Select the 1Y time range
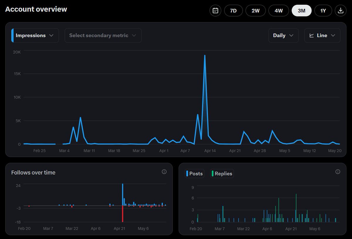This screenshot has width=352, height=239. pos(323,11)
